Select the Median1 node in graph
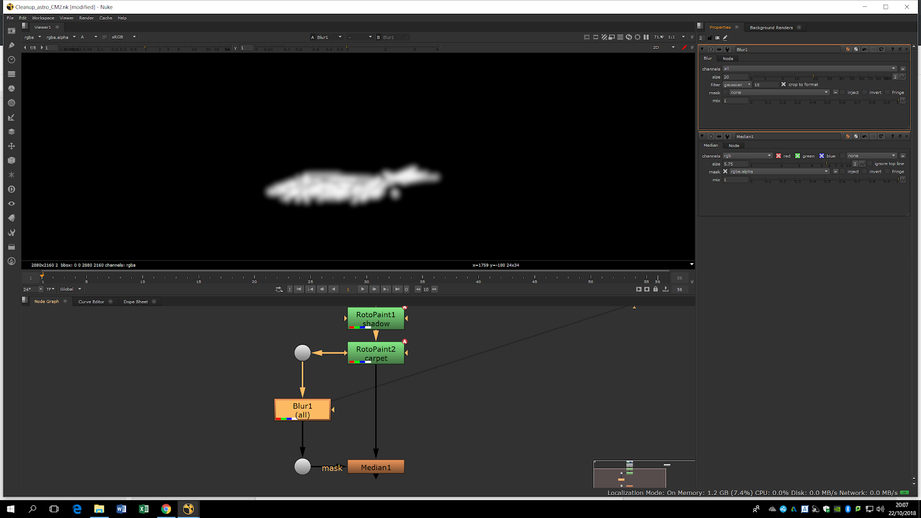This screenshot has height=518, width=921. tap(376, 467)
